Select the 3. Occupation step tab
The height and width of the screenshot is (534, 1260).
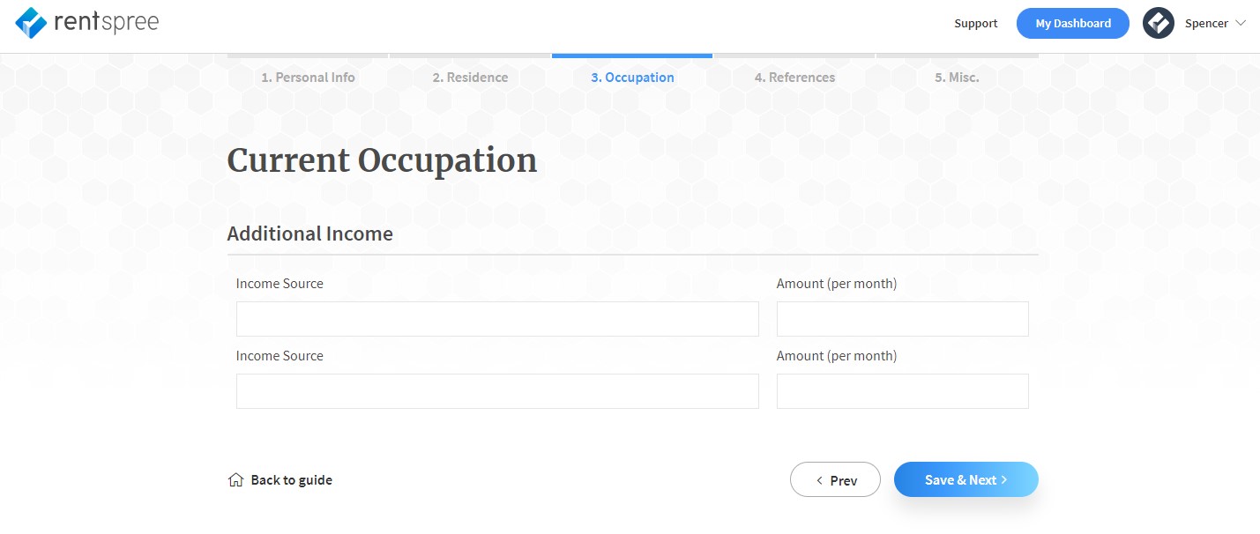click(x=632, y=77)
